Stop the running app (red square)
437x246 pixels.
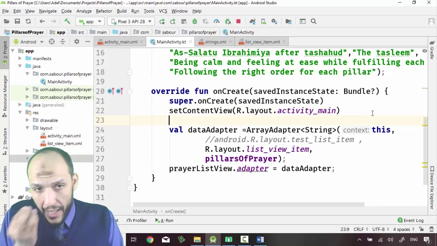(238, 22)
